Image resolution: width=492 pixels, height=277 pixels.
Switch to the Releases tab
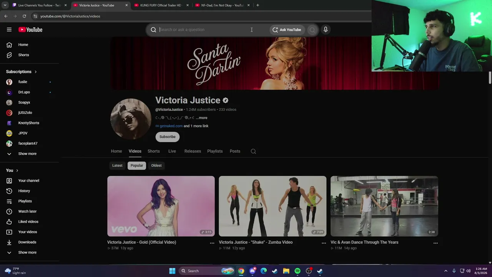pyautogui.click(x=193, y=151)
